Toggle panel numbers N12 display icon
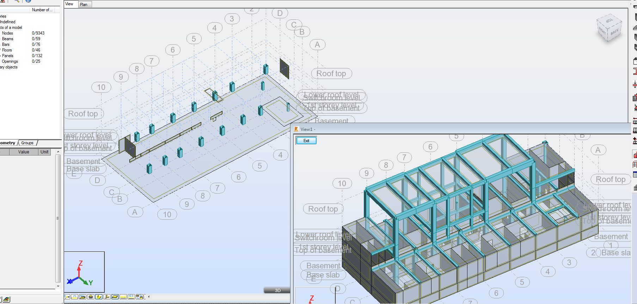637x304 pixels. click(x=82, y=297)
